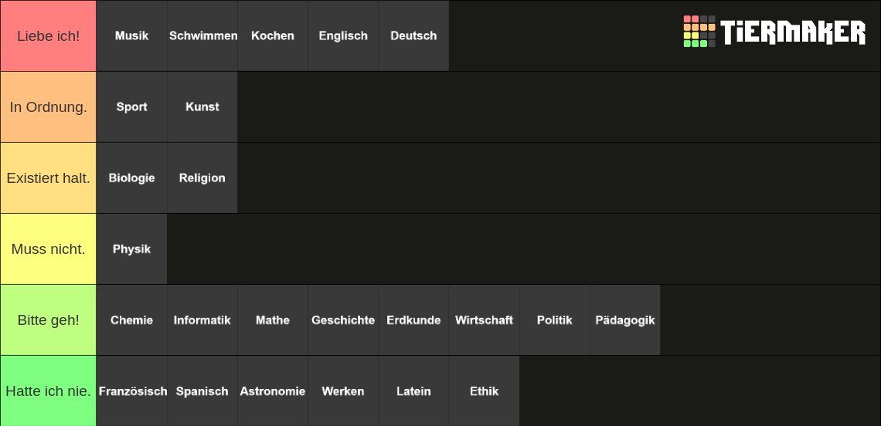881x426 pixels.
Task: Click the orange 'In Ordnung.' tier label
Action: (49, 106)
